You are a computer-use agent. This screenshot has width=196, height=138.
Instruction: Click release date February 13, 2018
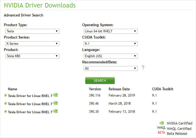point(122,112)
